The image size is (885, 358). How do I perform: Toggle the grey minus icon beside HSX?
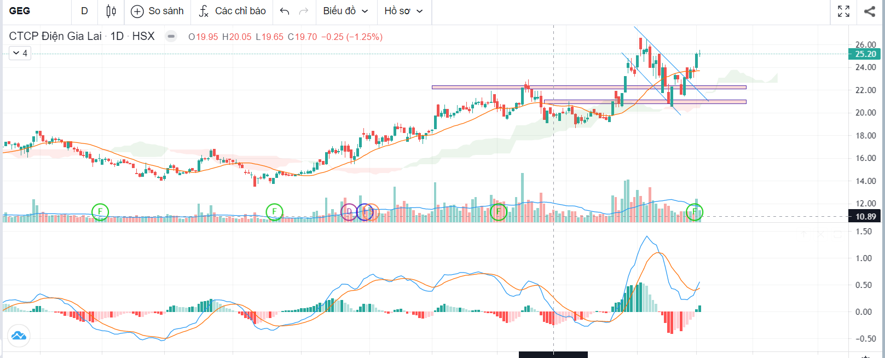click(x=171, y=37)
